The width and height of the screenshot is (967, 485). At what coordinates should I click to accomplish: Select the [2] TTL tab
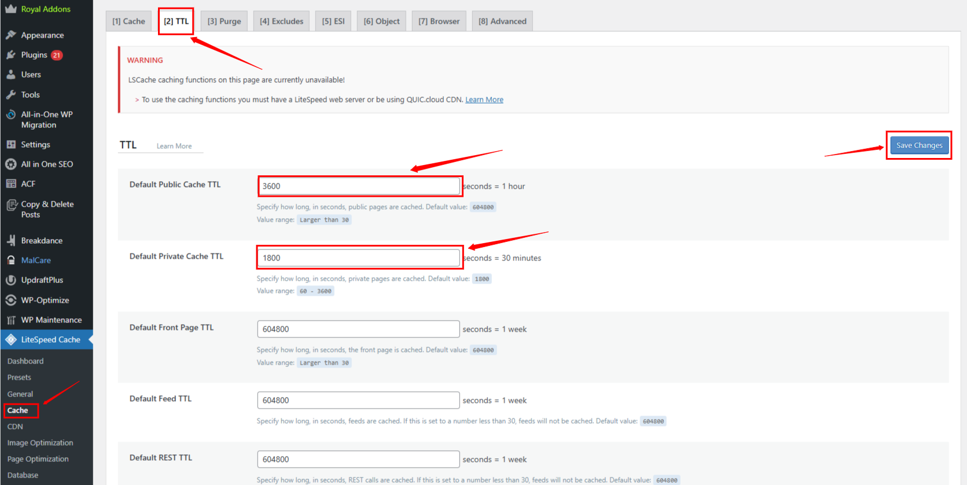pos(176,21)
